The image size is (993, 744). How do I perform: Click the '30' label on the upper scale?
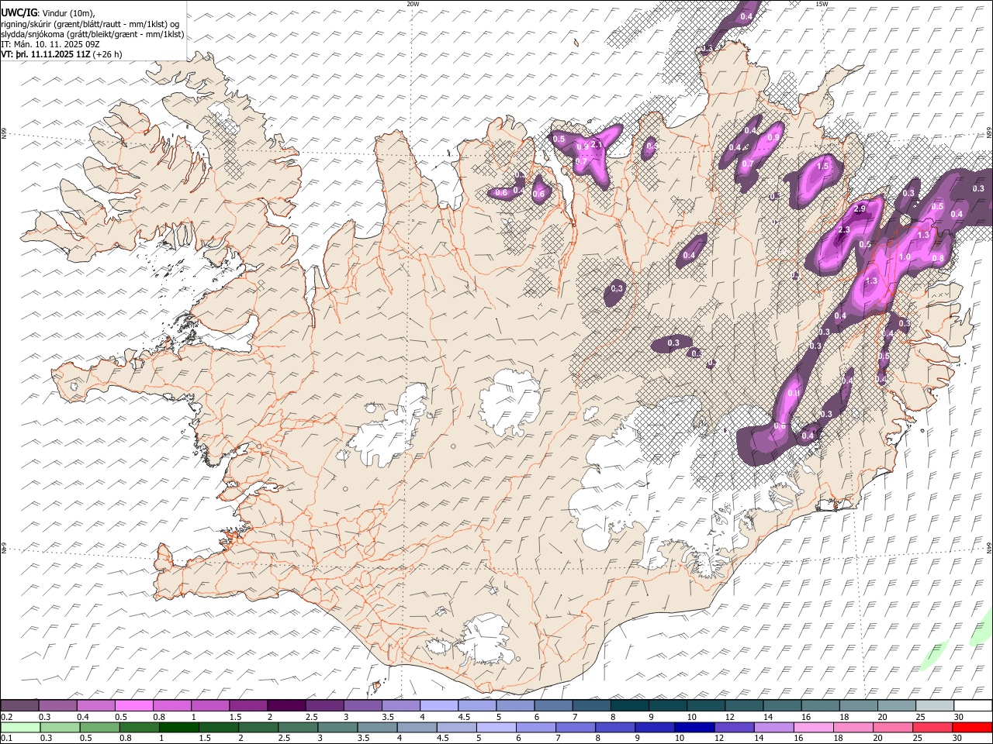(959, 717)
